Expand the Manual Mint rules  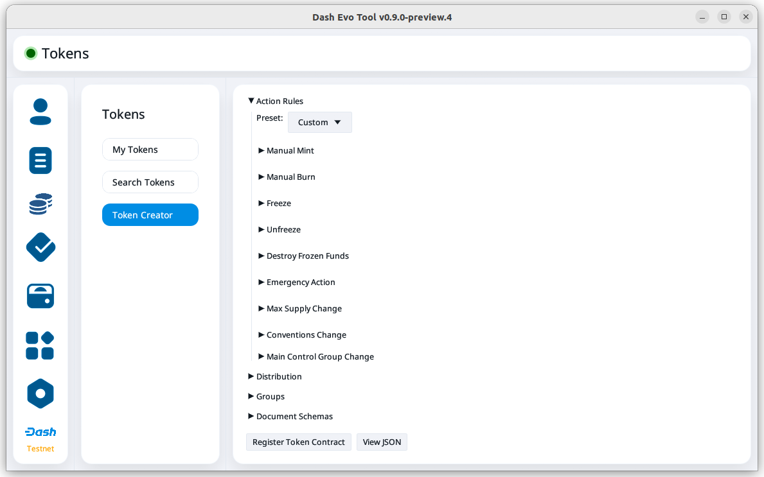click(290, 151)
